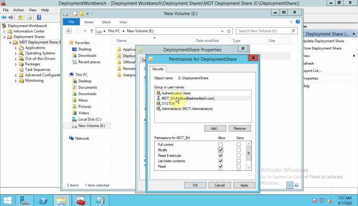Viewport: 358px width, 206px height.
Task: Switch to the Share ribbon tab
Action: coord(106,22)
